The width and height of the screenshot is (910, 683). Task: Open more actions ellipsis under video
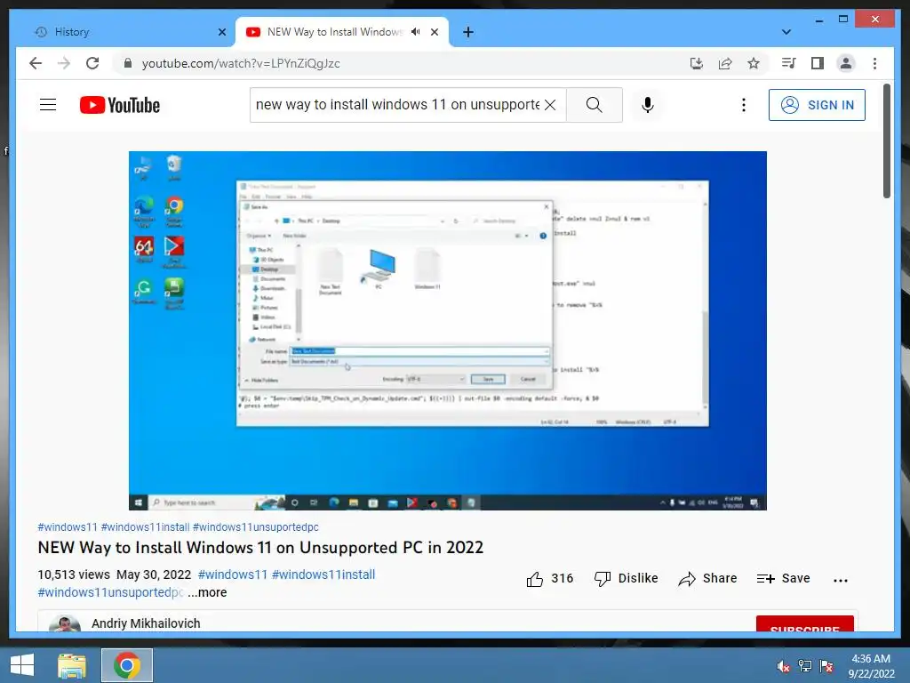click(841, 580)
